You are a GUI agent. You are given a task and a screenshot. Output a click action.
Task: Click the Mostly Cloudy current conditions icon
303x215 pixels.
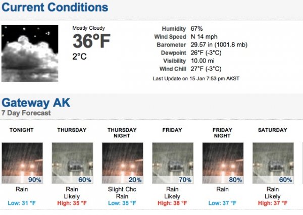click(30, 53)
